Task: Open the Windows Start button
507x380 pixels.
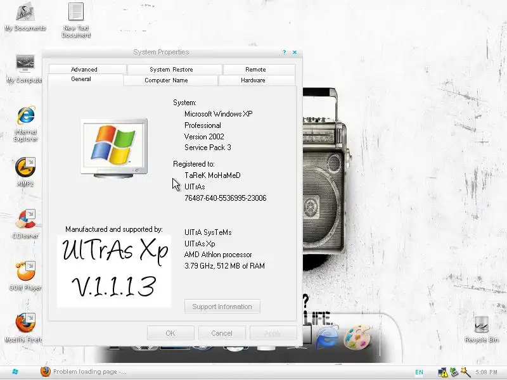Action: 15,372
